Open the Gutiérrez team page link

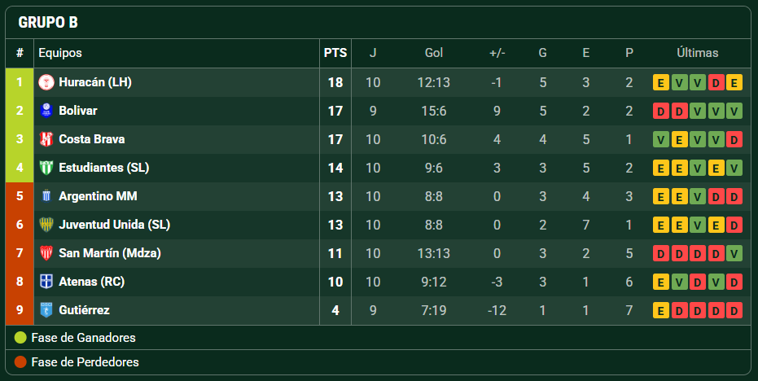click(84, 310)
